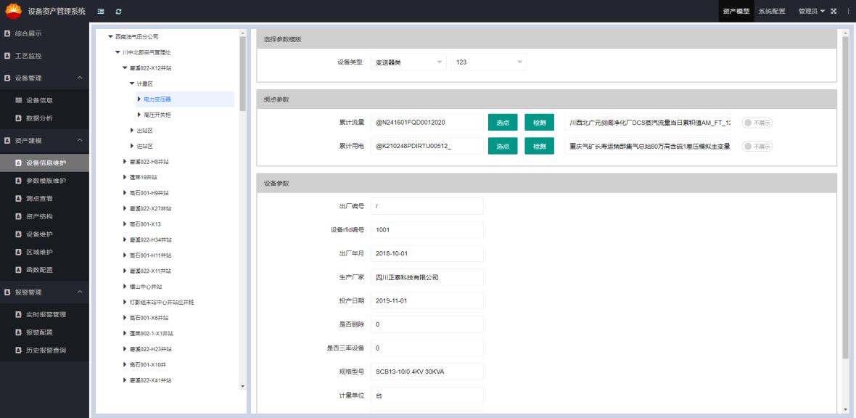Click the sidebar collapse icon in header
The width and height of the screenshot is (856, 418).
coord(101,12)
